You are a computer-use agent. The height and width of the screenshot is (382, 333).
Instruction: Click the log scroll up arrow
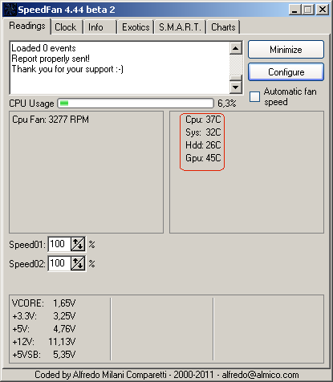[x=236, y=48]
